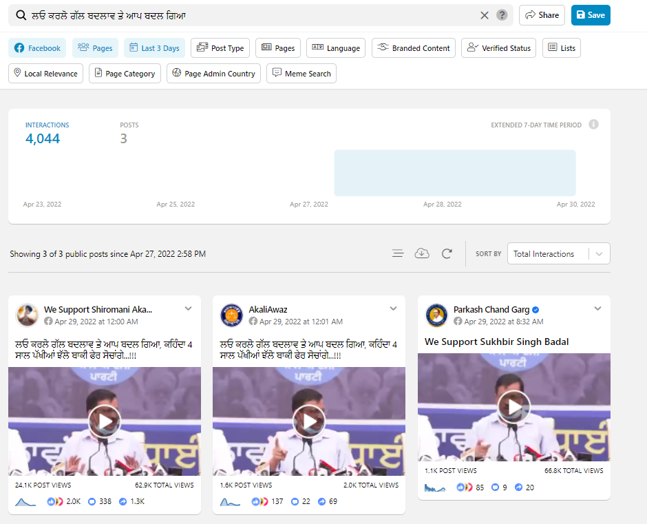This screenshot has width=647, height=524.
Task: Click the shares icon showing 1.3K
Action: pos(123,502)
